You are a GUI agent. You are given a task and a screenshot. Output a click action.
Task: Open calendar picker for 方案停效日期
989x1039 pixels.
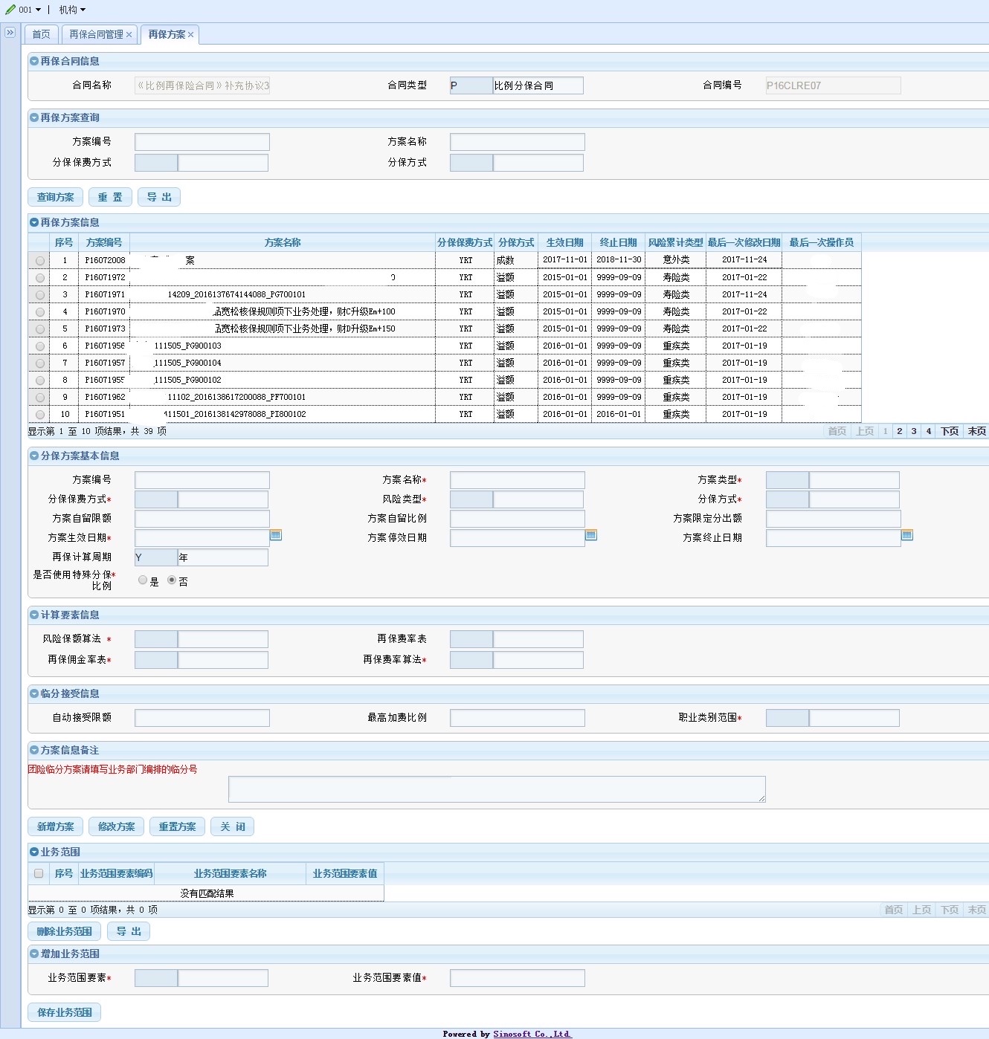click(x=591, y=535)
